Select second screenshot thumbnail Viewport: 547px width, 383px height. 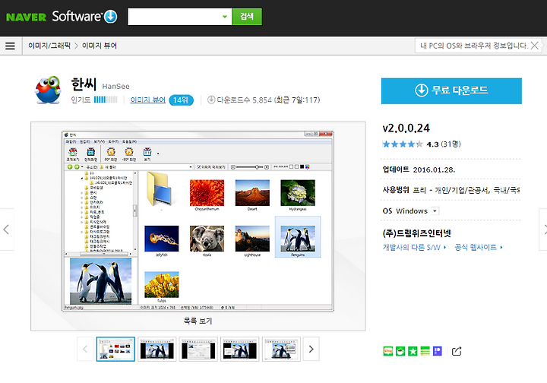[x=157, y=349]
